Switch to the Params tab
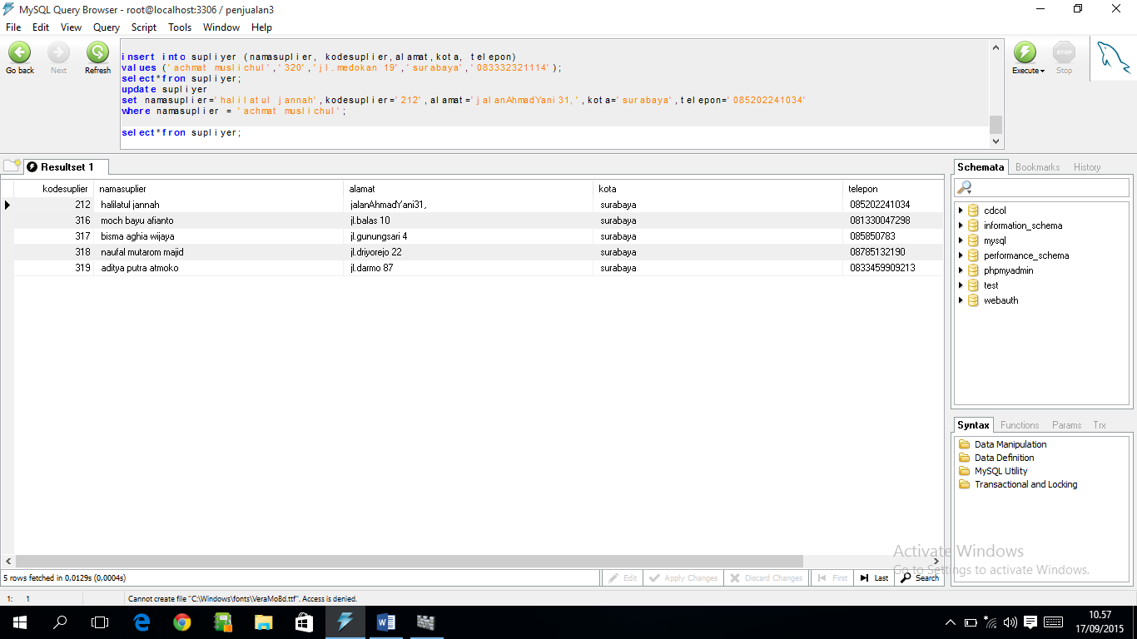 1066,425
